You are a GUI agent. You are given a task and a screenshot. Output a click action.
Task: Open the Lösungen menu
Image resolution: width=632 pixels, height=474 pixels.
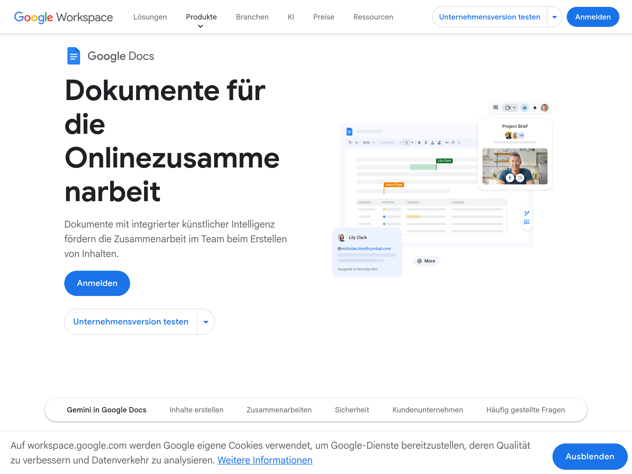coord(150,17)
